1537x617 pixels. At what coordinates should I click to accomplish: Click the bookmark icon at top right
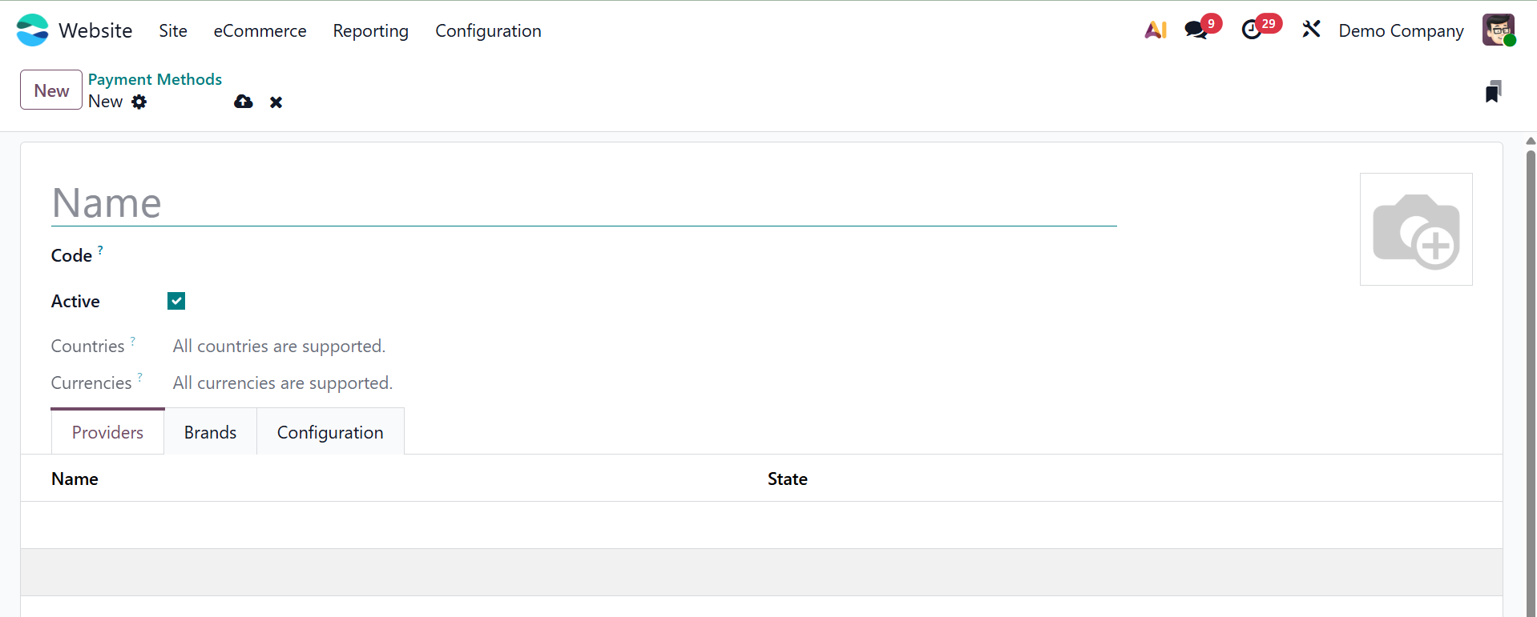pyautogui.click(x=1493, y=92)
